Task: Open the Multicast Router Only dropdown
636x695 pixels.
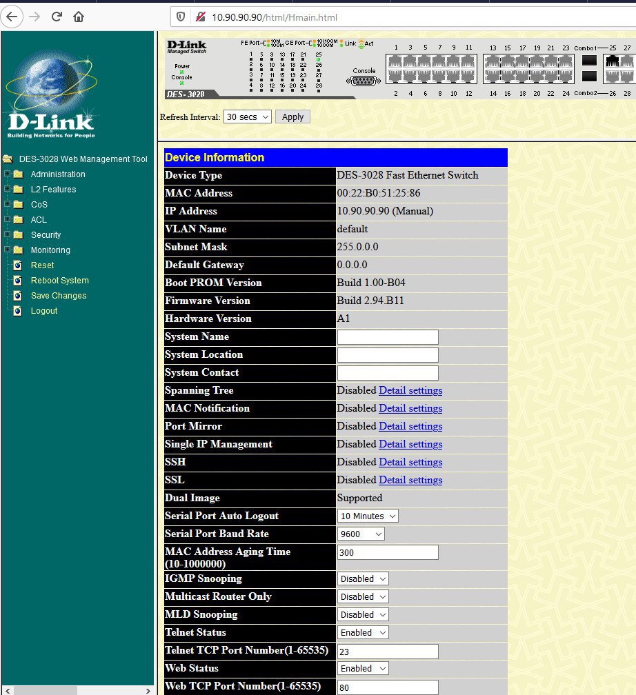Action: (364, 596)
